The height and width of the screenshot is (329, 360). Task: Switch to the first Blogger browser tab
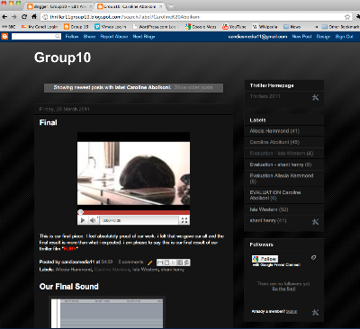click(60, 6)
